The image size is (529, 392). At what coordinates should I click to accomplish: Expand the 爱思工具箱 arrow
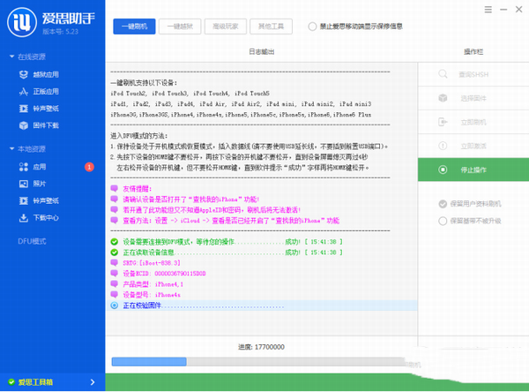(93, 382)
